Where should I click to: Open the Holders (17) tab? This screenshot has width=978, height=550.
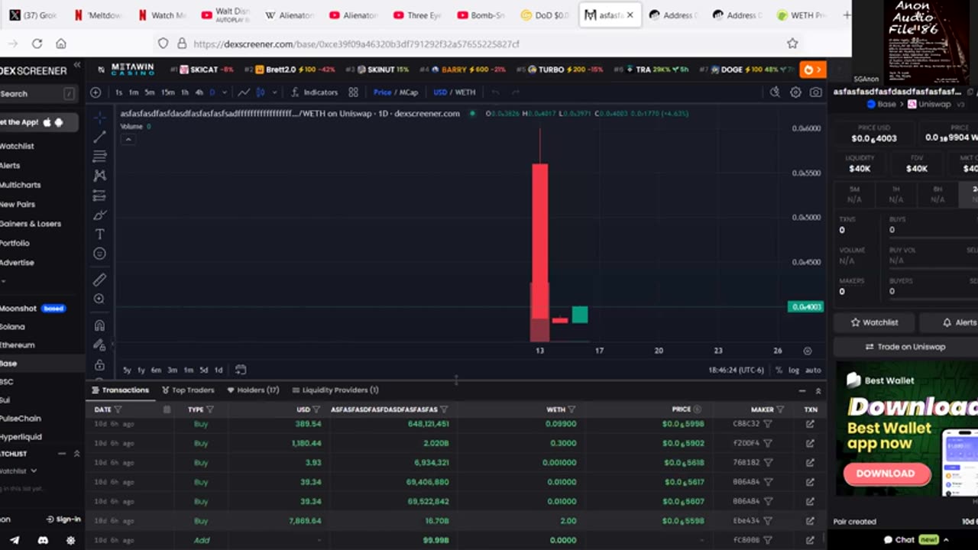tap(253, 390)
